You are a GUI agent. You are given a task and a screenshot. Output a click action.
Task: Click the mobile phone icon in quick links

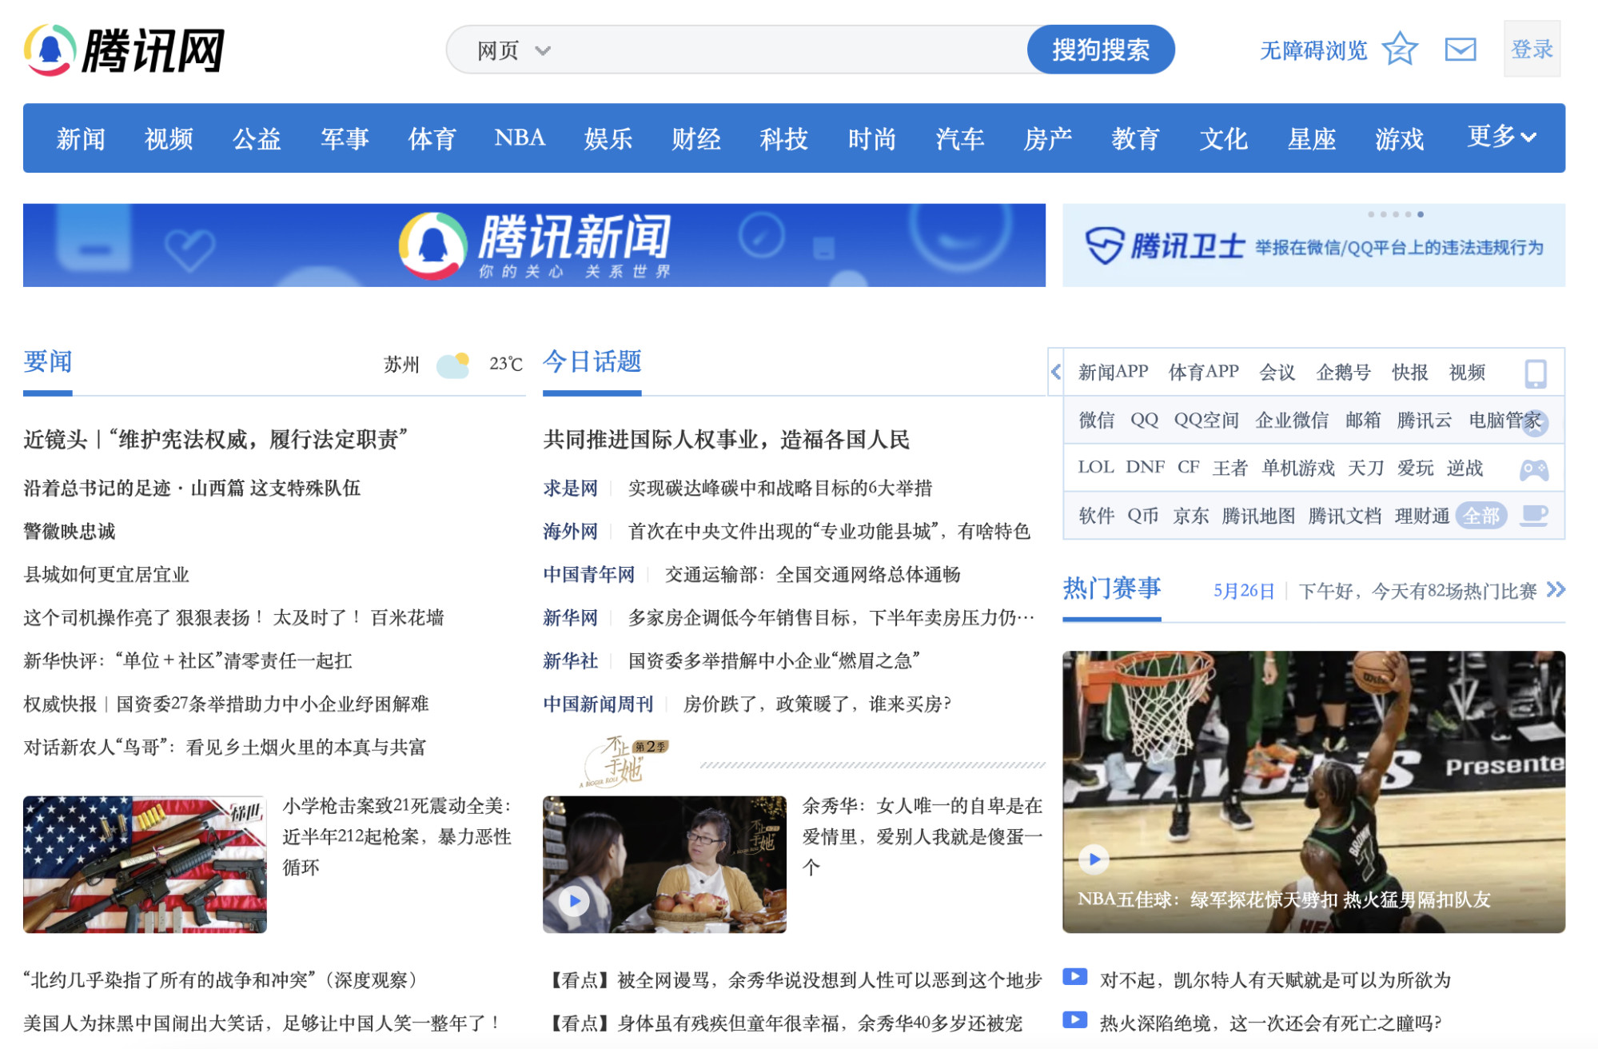pyautogui.click(x=1536, y=373)
